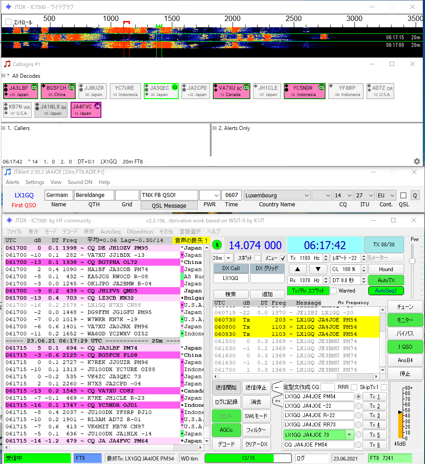
Task: Adjust the Tx 1103 Hz stepper
Action: pyautogui.click(x=325, y=258)
